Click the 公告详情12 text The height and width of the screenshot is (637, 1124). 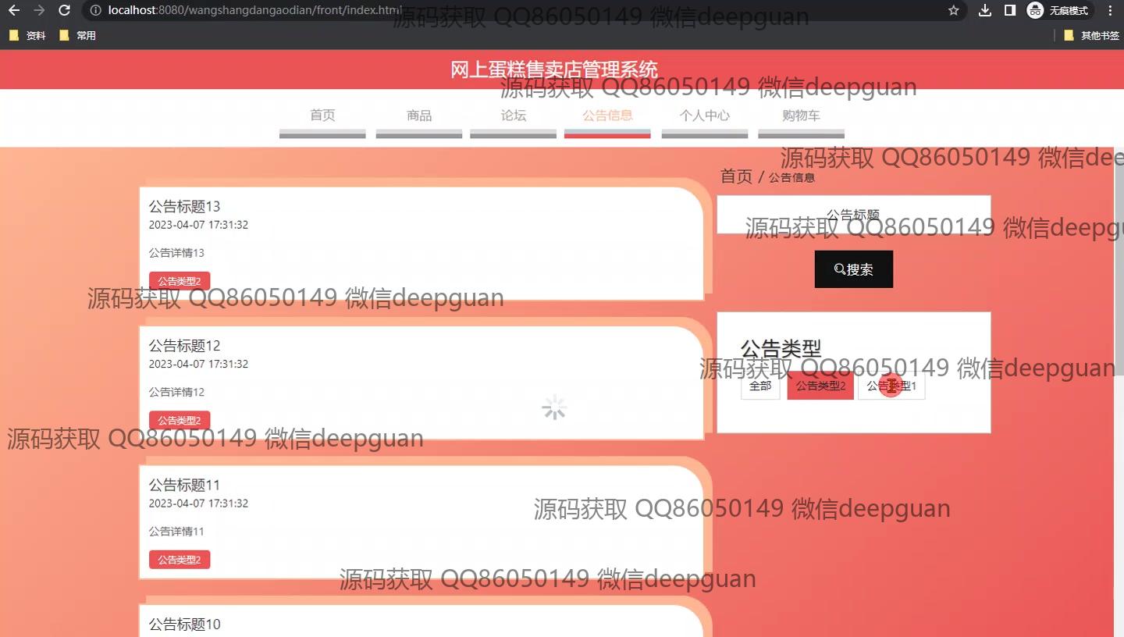coord(176,392)
